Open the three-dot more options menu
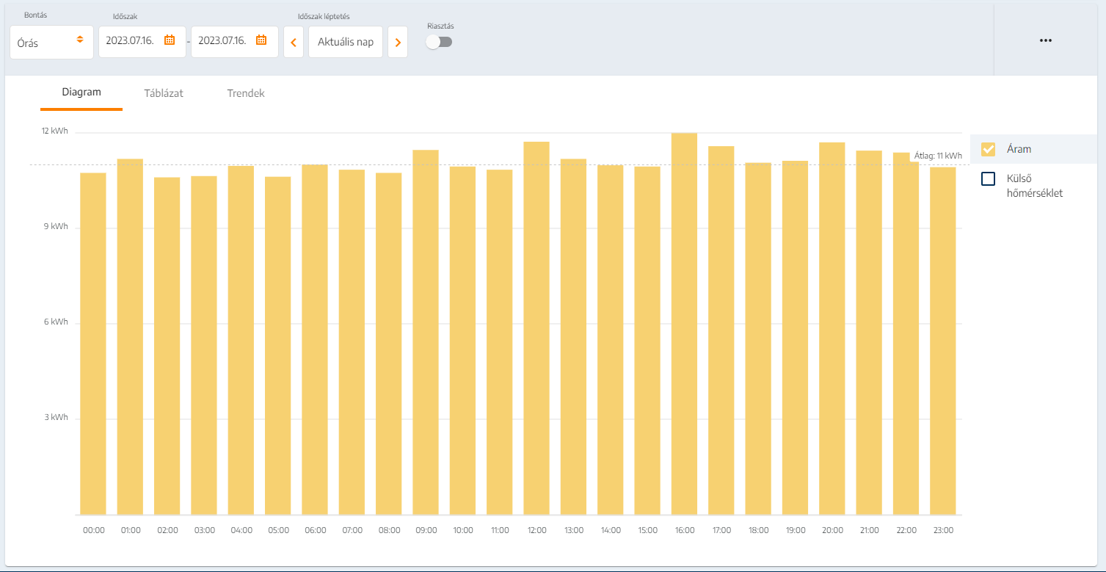 (x=1046, y=40)
